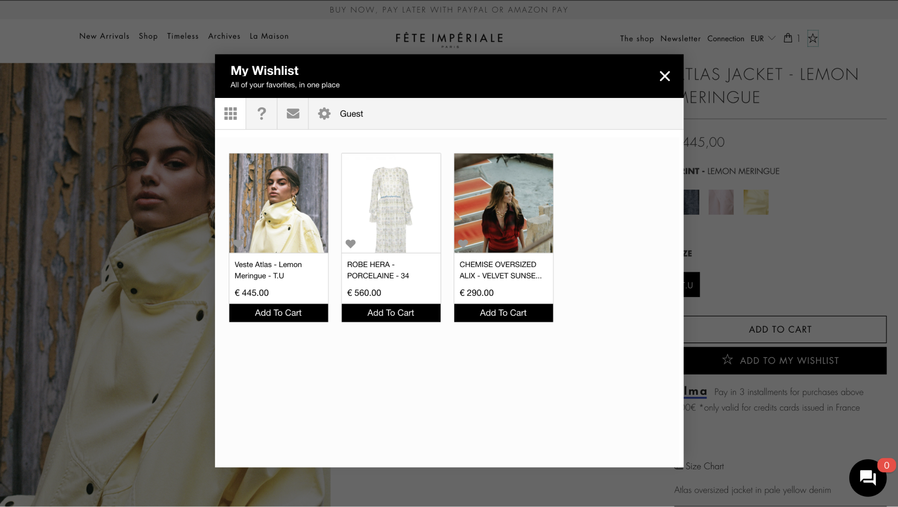Add CHEMISE OVERSIZED ALIX to cart
The image size is (898, 507).
[504, 313]
